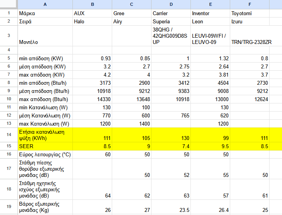The height and width of the screenshot is (215, 282).
Task: Click the '38QHG / 42QHG009D8SUP' model cell
Action: coord(171,36)
